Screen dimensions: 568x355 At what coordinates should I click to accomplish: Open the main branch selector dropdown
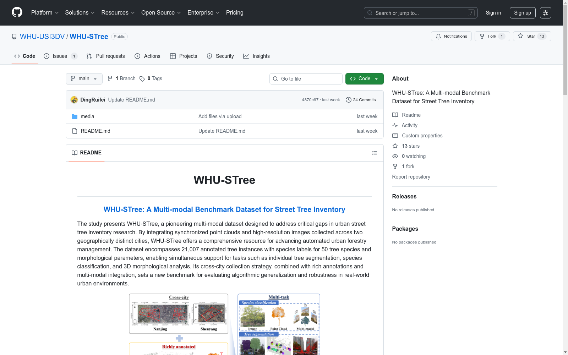(x=84, y=79)
